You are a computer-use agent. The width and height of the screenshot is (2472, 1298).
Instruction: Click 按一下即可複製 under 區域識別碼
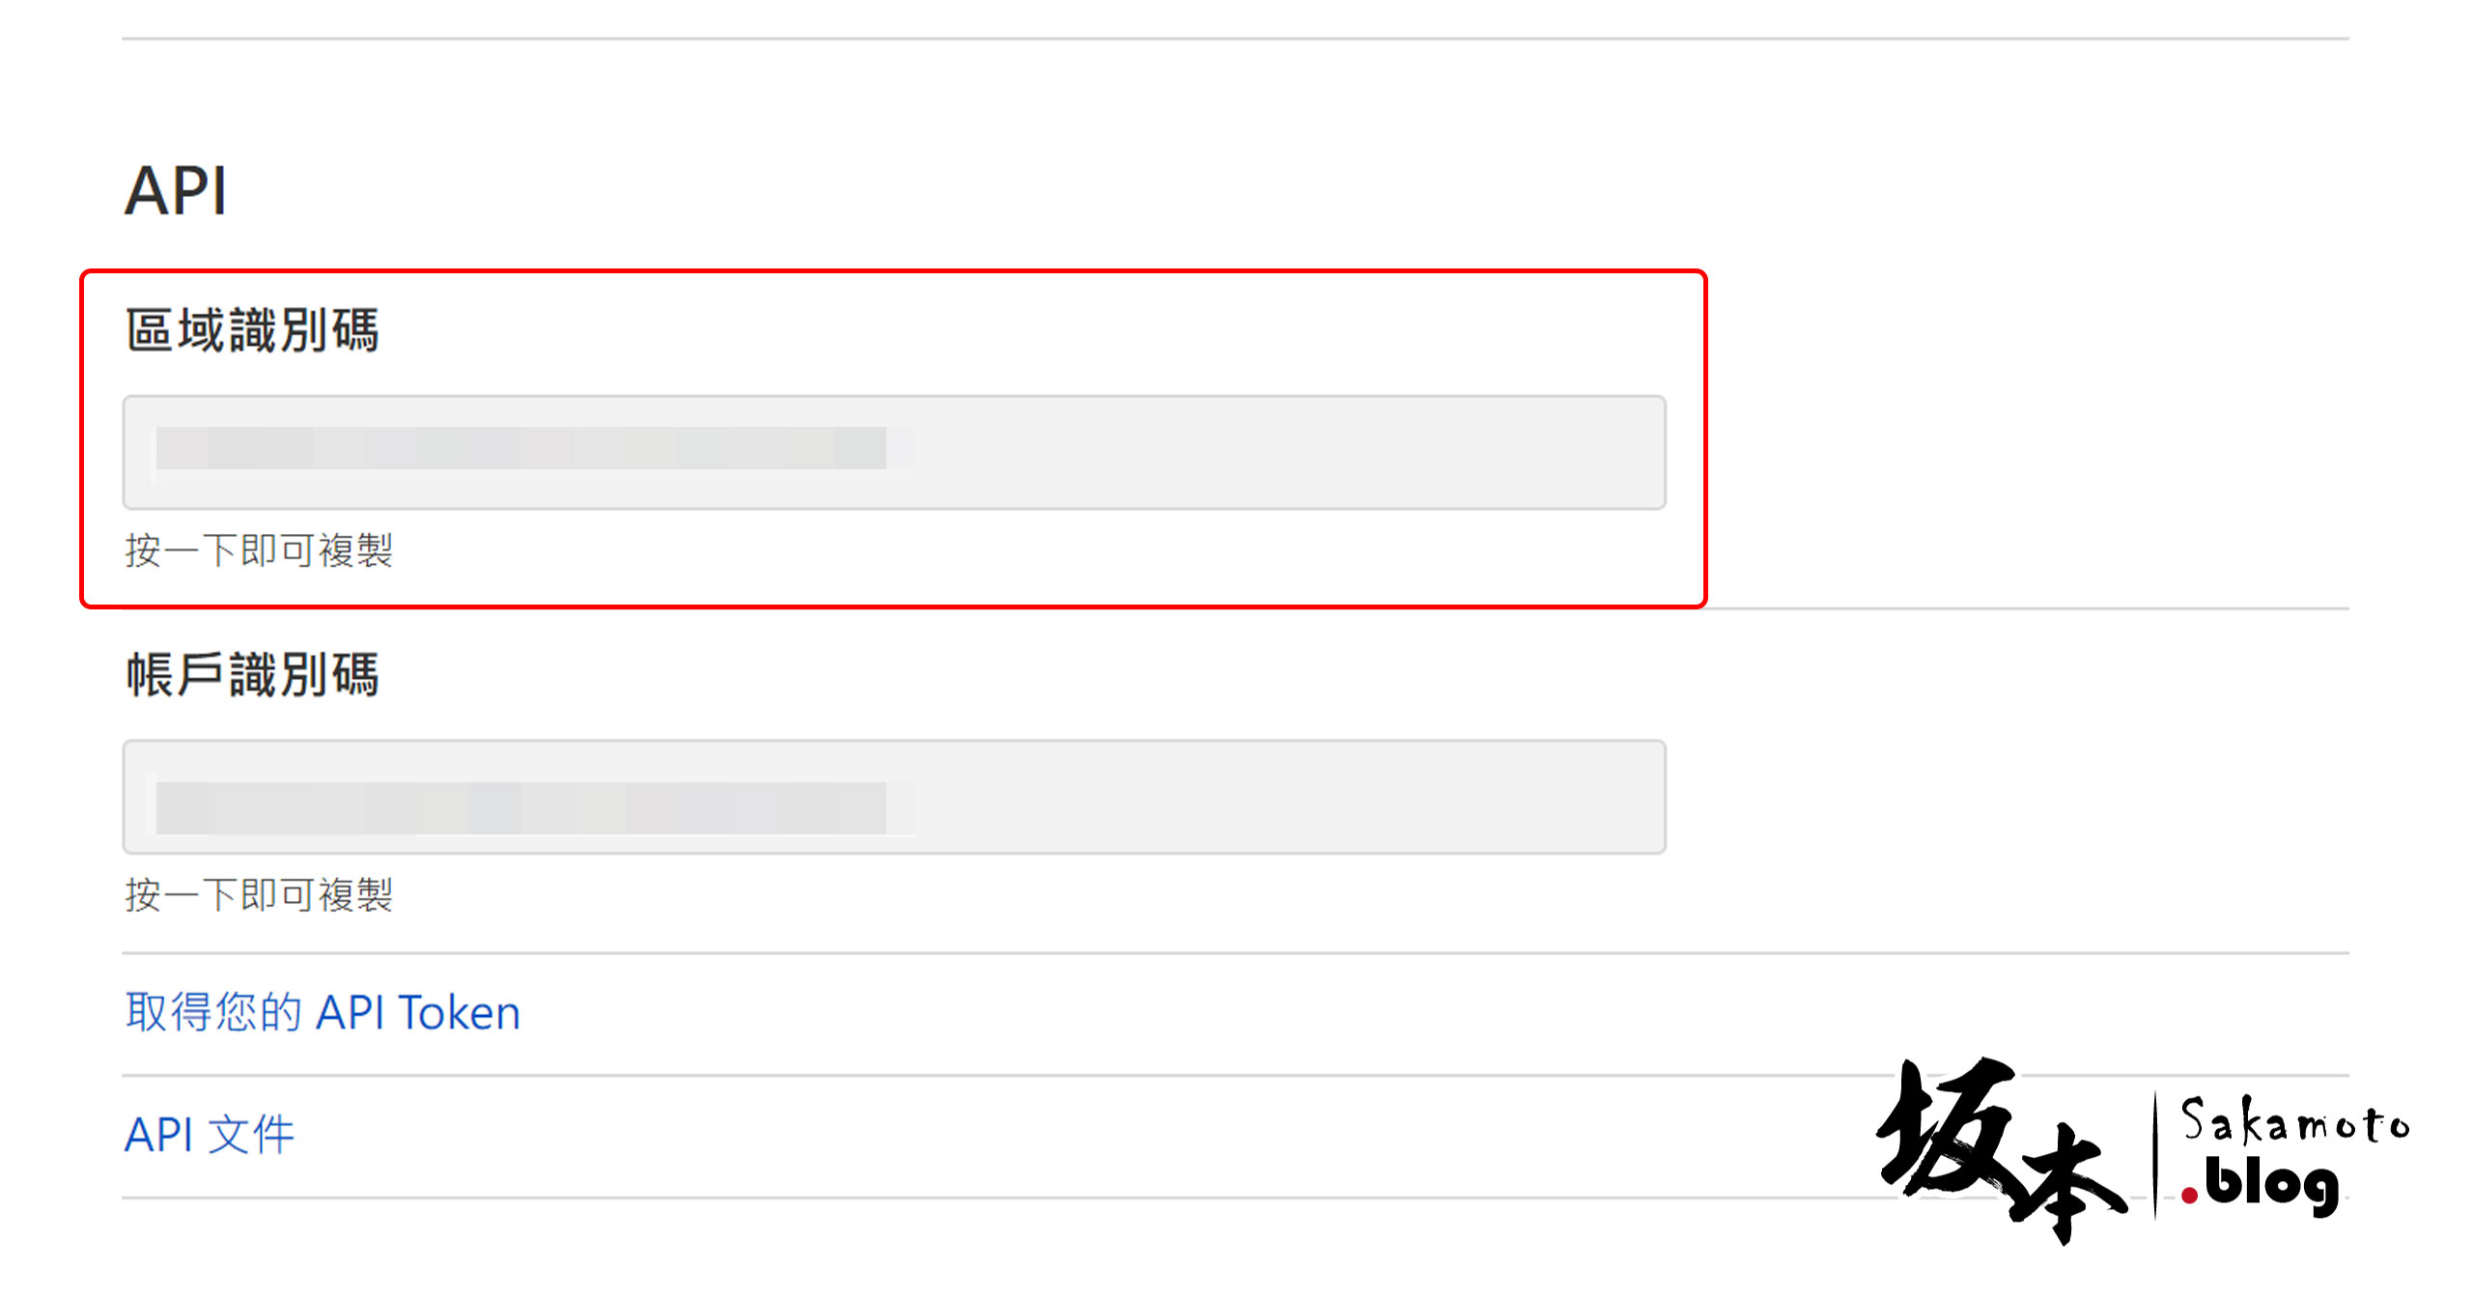click(x=259, y=550)
